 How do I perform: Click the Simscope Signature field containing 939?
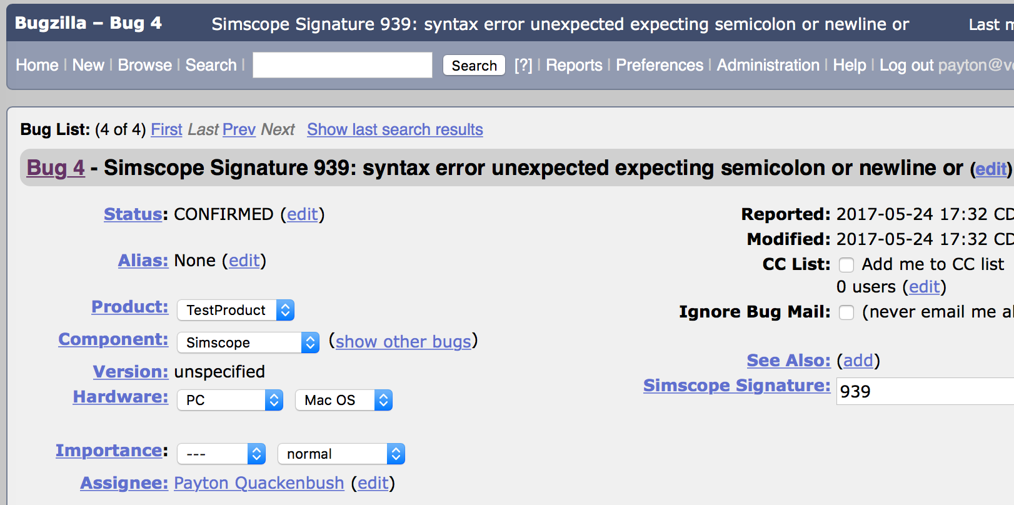click(x=924, y=391)
